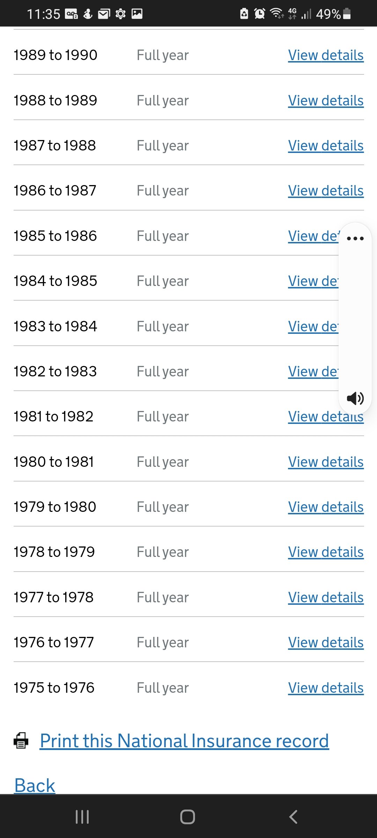View details for 1980 to 1981
Screen dimensions: 377x838
coord(326,462)
